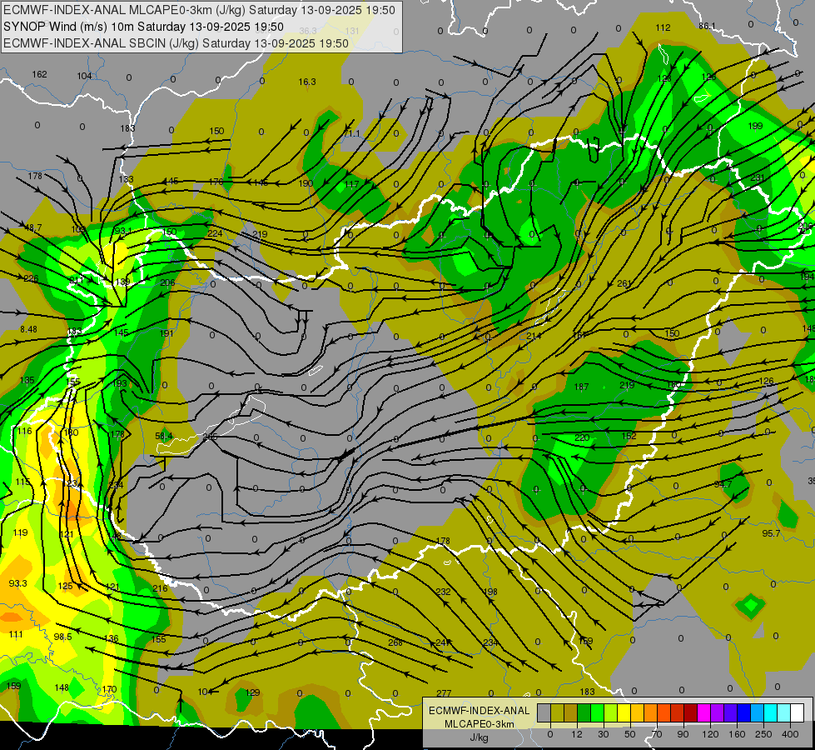Click the 12 tick label on legend
The height and width of the screenshot is (750, 815).
click(x=577, y=734)
